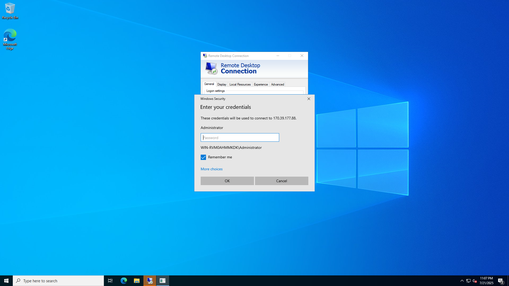The height and width of the screenshot is (286, 509).
Task: Open Task View button
Action: pos(110,281)
